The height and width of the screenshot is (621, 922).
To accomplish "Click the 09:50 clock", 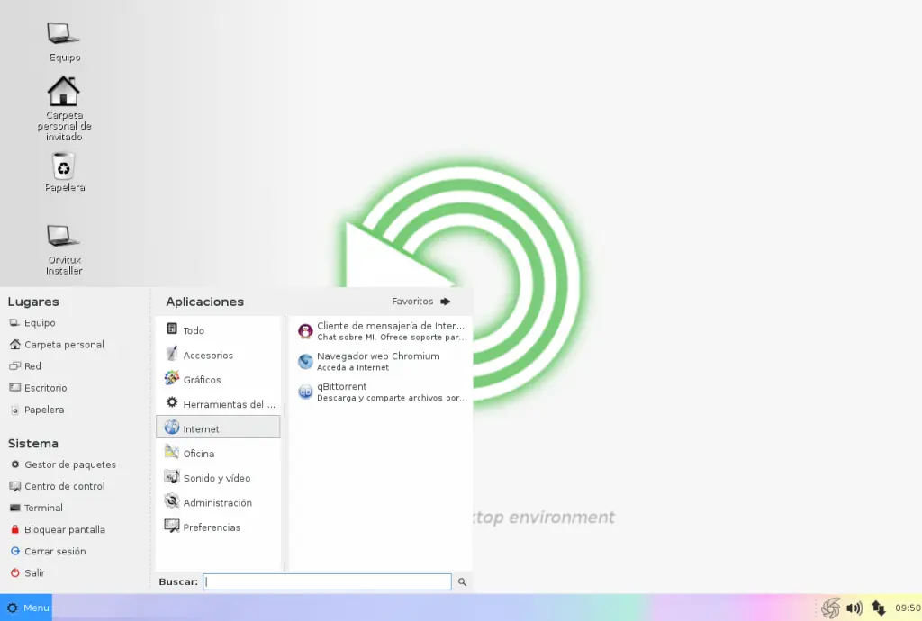I will click(x=908, y=608).
